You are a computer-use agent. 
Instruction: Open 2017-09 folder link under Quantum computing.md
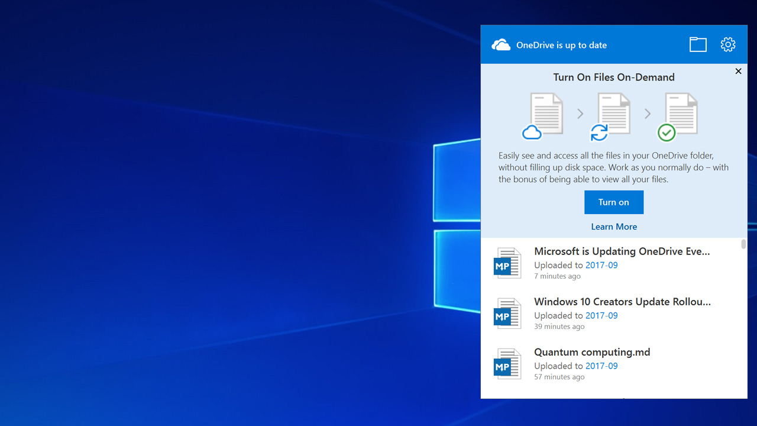point(601,366)
